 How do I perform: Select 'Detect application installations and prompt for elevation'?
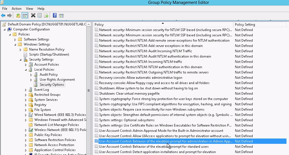tap(157, 152)
